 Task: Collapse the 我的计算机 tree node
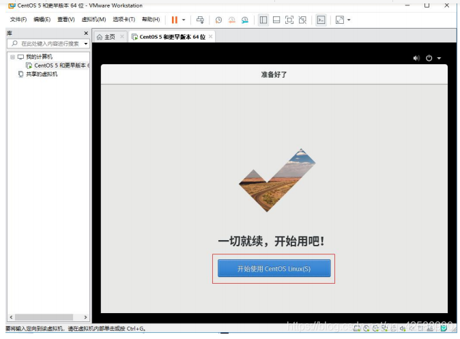[x=12, y=57]
